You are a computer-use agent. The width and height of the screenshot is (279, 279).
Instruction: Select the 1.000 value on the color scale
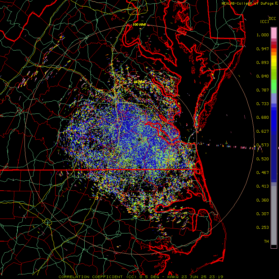263,35
